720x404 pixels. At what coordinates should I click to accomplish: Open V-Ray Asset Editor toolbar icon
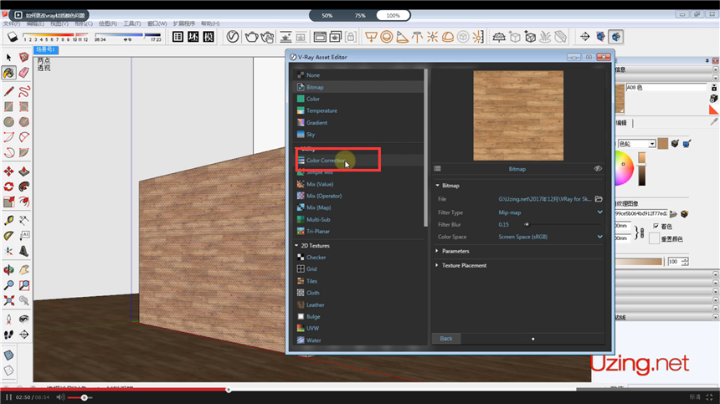pyautogui.click(x=232, y=37)
